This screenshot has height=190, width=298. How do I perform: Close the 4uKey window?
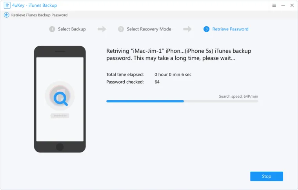tap(292, 5)
